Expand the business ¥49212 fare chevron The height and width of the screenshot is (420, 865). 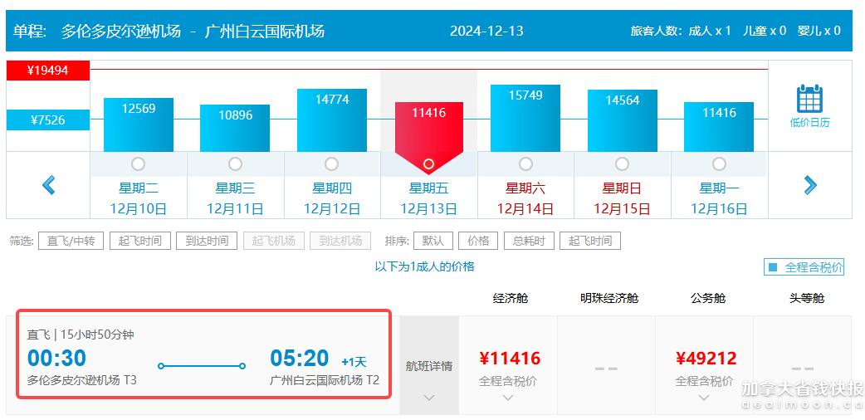705,398
